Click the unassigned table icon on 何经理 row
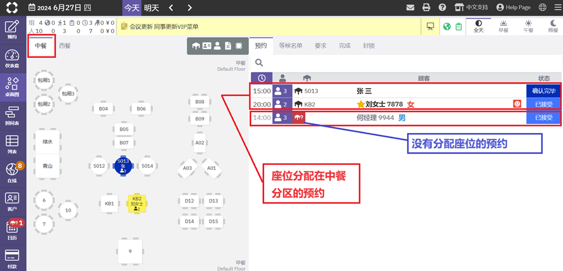563x271 pixels. point(299,117)
